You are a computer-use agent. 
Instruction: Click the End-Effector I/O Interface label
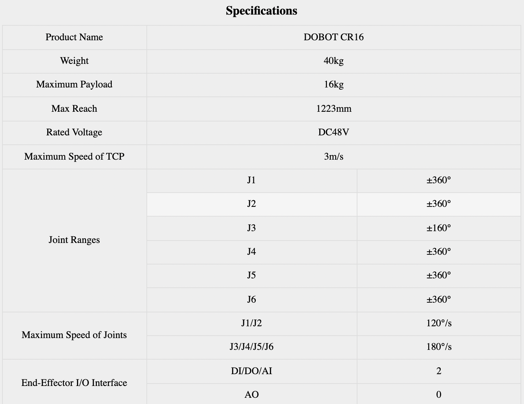pos(74,383)
